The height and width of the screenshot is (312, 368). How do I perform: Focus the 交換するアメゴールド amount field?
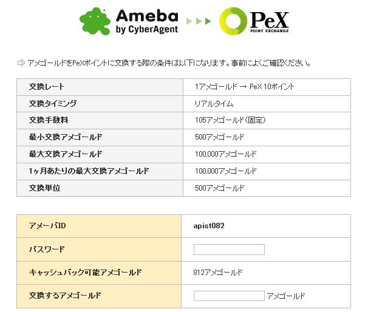[229, 296]
